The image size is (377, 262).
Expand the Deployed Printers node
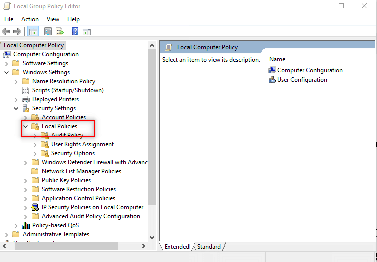16,100
